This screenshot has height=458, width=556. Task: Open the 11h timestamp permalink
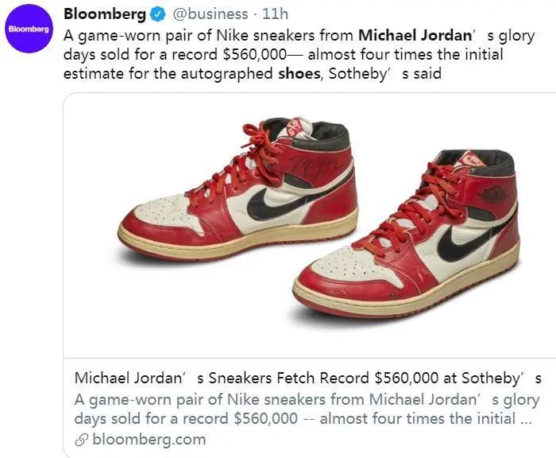click(275, 14)
